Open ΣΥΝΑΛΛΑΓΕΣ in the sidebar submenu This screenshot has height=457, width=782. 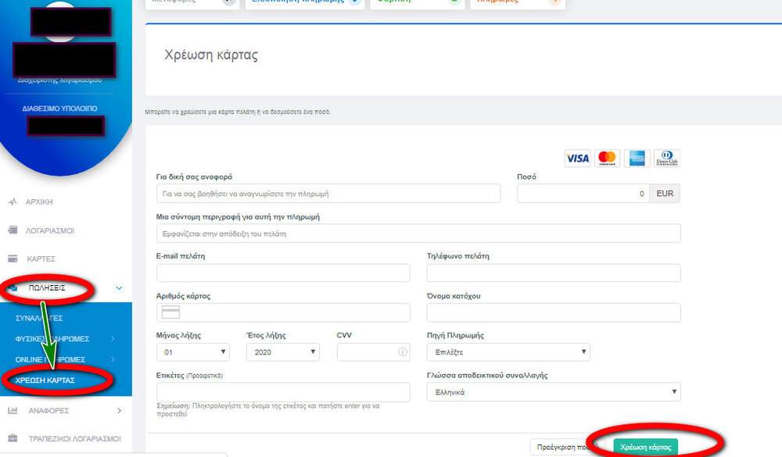coord(39,319)
